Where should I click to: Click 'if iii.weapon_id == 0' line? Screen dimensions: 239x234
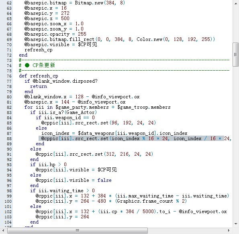click(65, 118)
